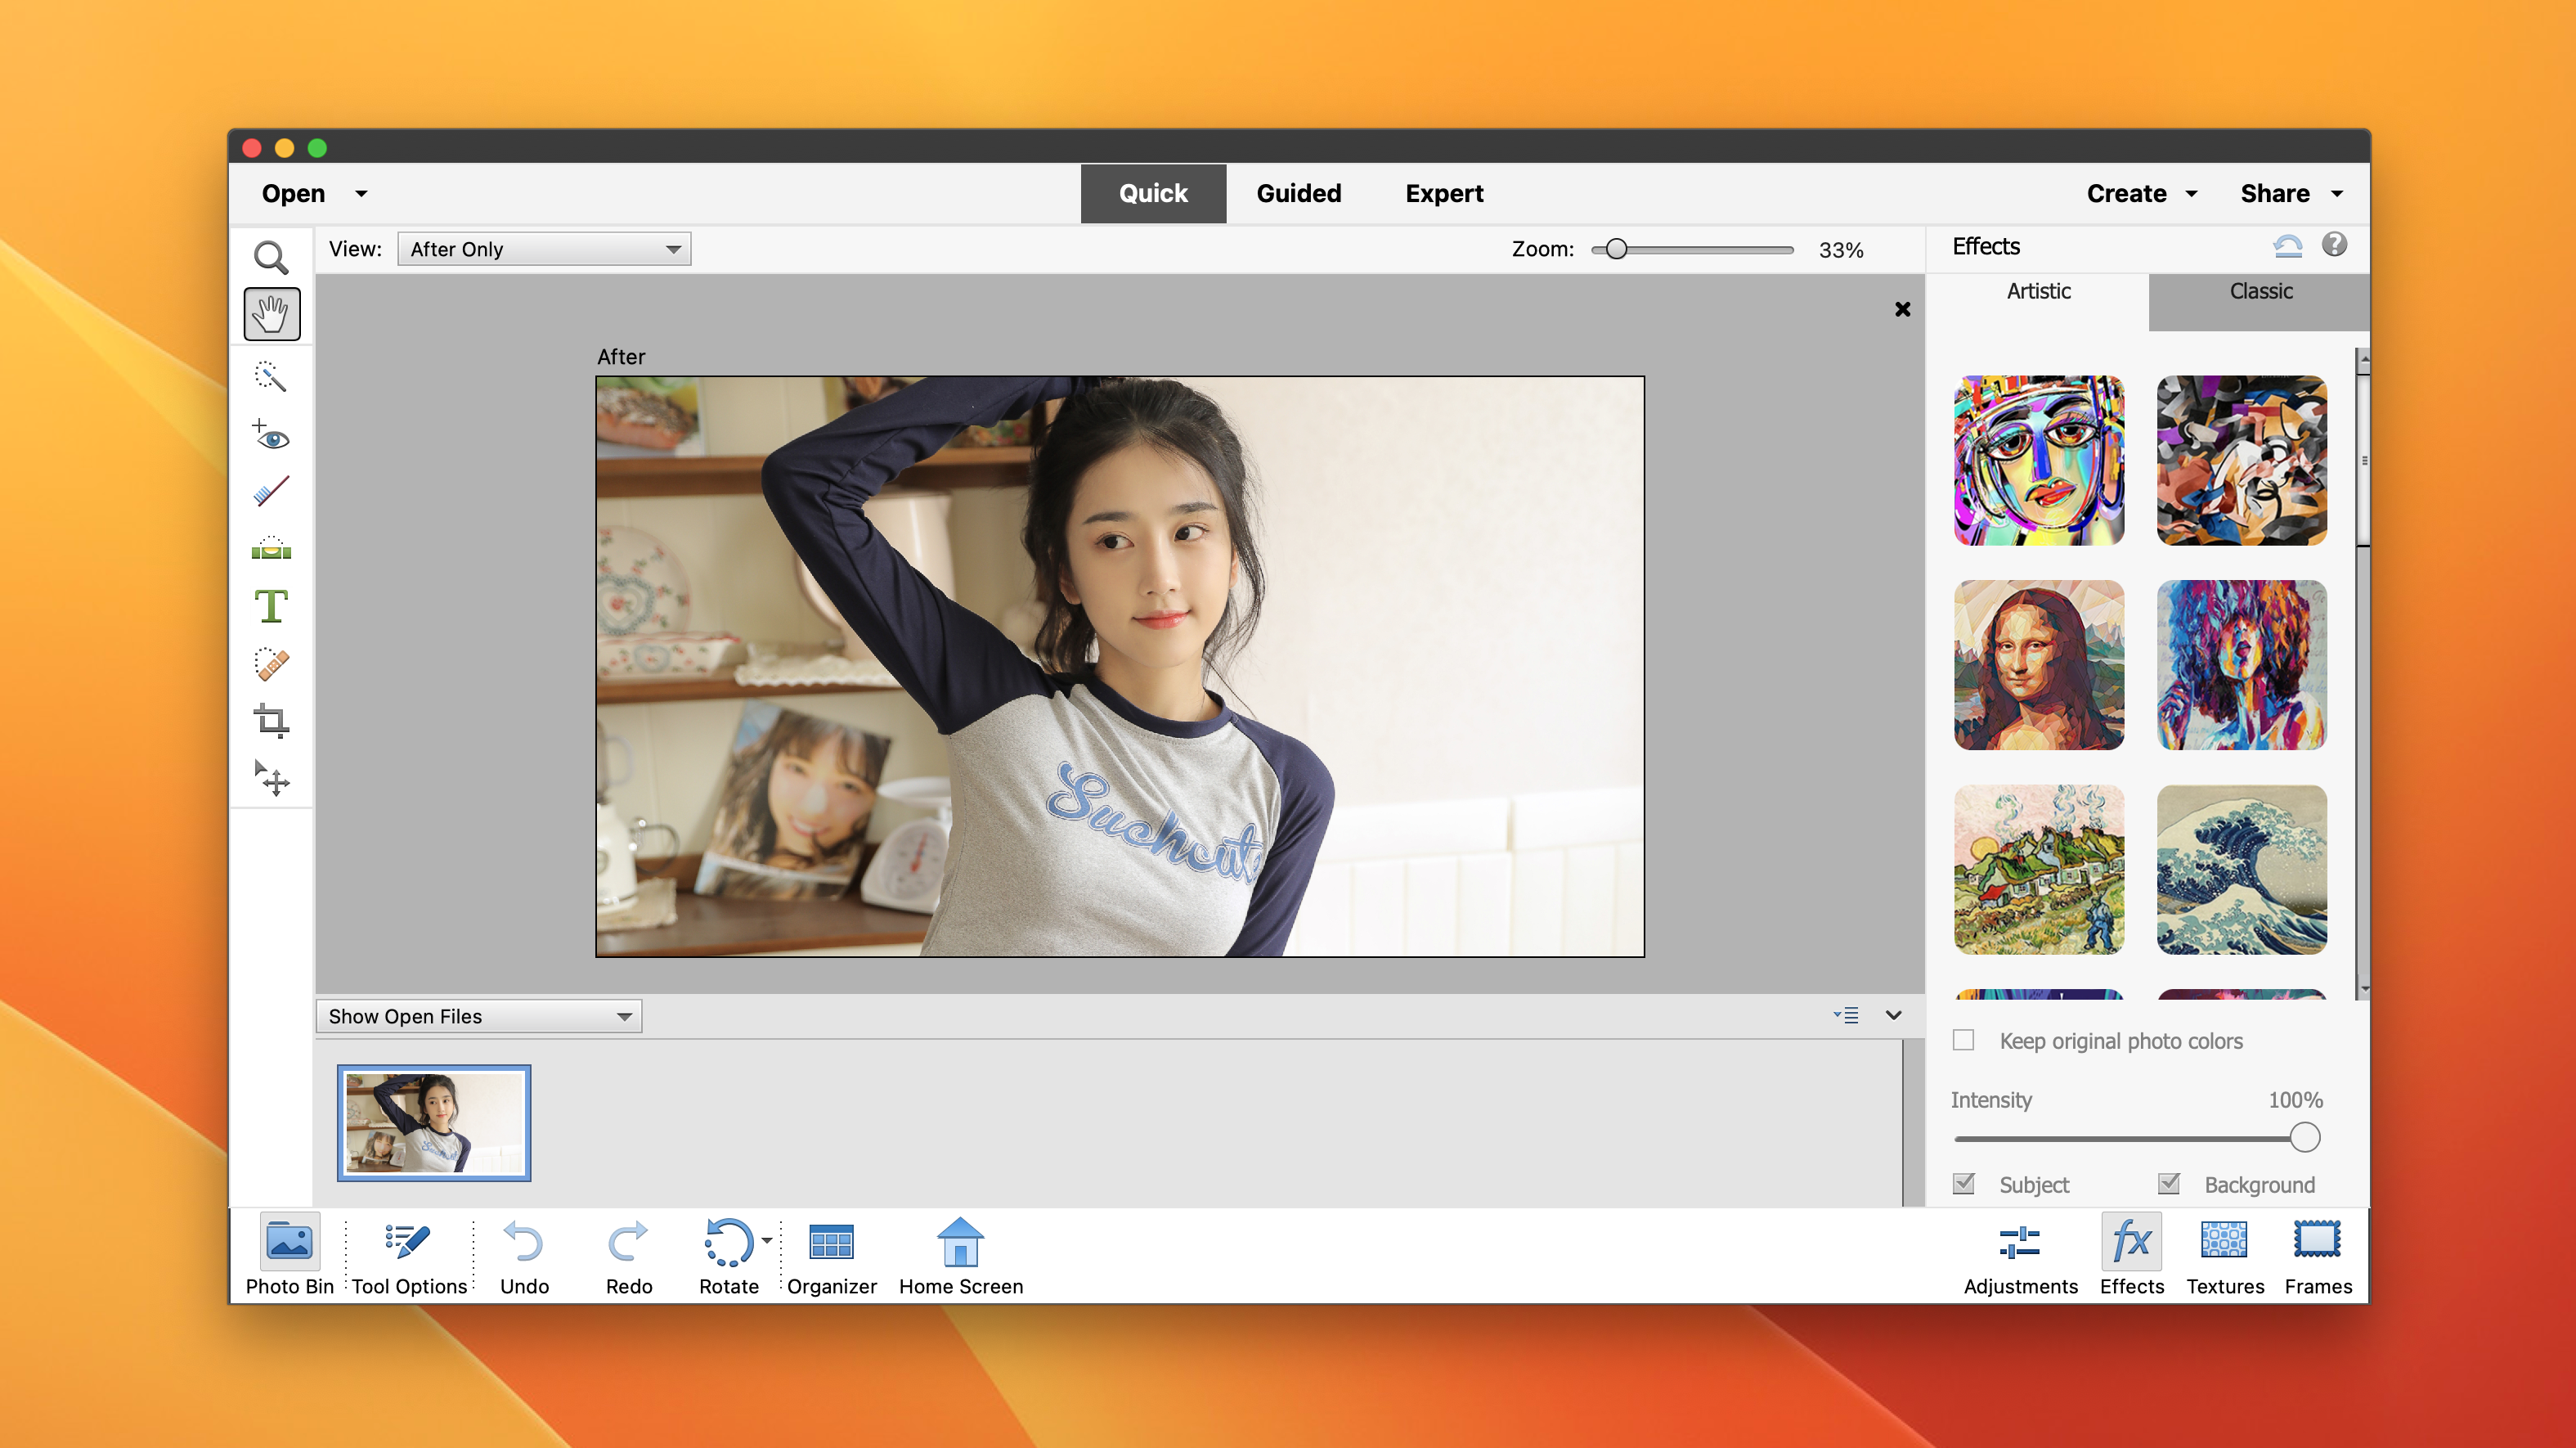2576x1448 pixels.
Task: Open Show Open Files dropdown
Action: (x=478, y=1014)
